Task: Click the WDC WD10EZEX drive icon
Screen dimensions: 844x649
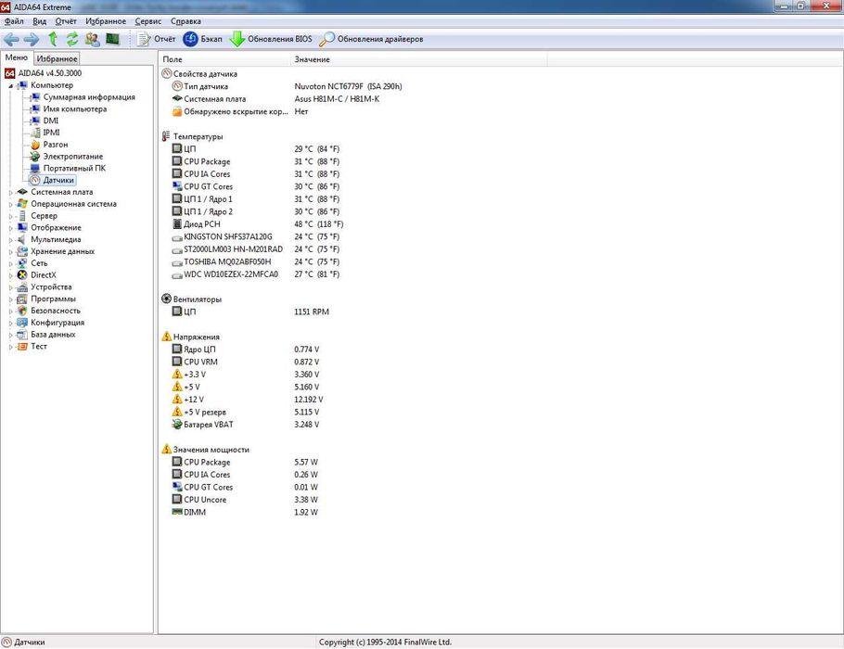Action: (177, 274)
